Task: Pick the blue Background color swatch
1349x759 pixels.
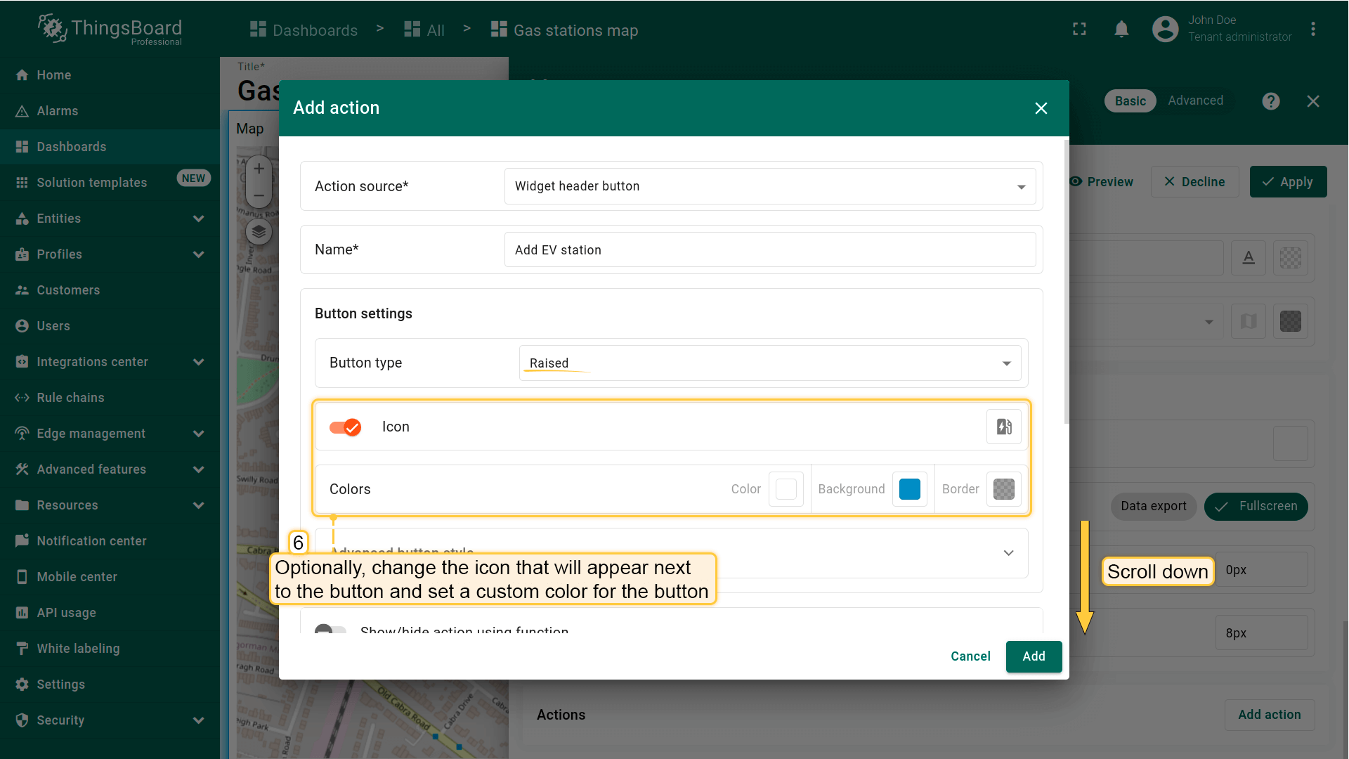Action: (x=909, y=489)
